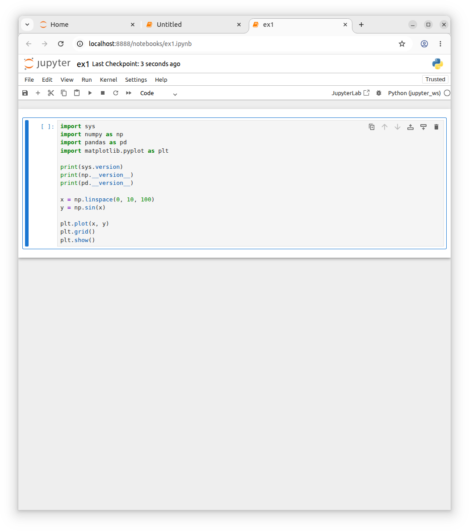Open the tab search dropdown chevron
This screenshot has width=469, height=531.
27,25
